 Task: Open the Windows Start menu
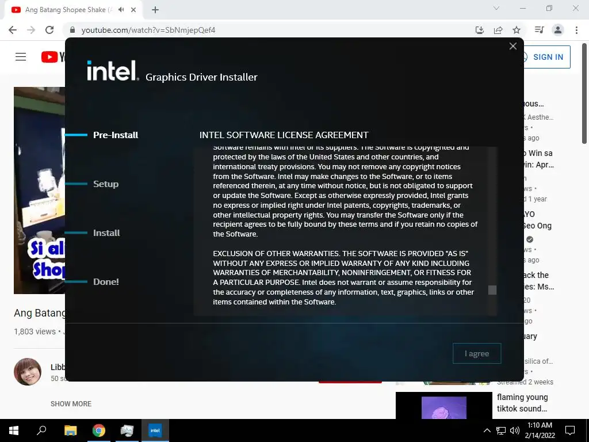point(14,430)
